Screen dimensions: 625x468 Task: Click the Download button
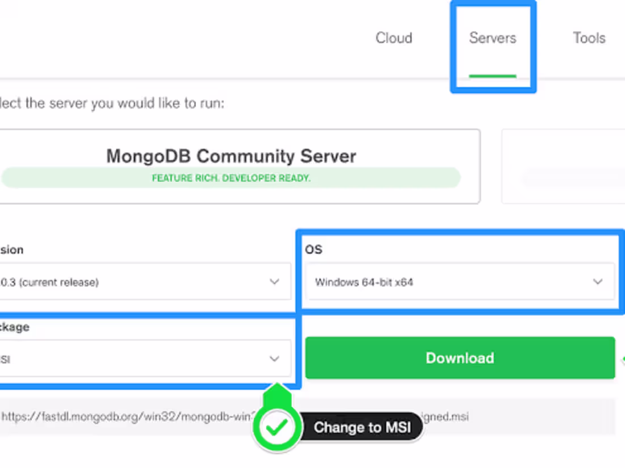click(460, 358)
